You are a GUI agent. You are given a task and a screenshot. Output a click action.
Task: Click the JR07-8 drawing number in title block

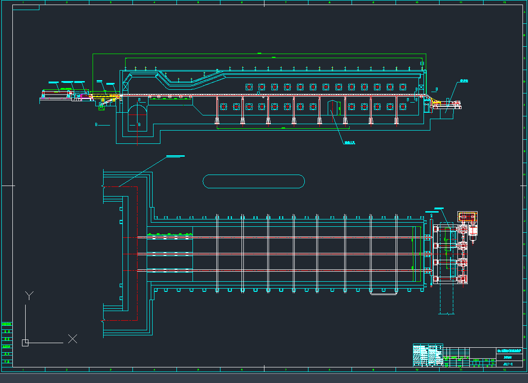click(508, 364)
